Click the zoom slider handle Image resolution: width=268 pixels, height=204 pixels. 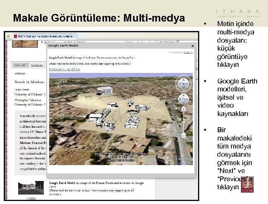coord(183,122)
